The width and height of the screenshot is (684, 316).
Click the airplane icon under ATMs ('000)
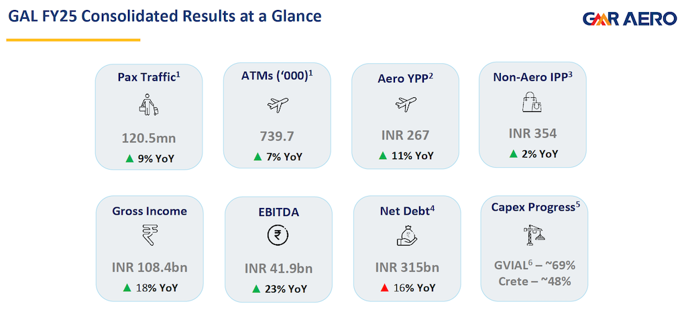277,104
